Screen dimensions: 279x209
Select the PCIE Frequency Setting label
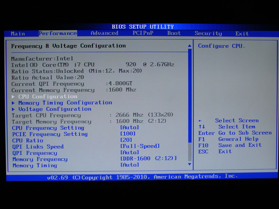[50, 134]
